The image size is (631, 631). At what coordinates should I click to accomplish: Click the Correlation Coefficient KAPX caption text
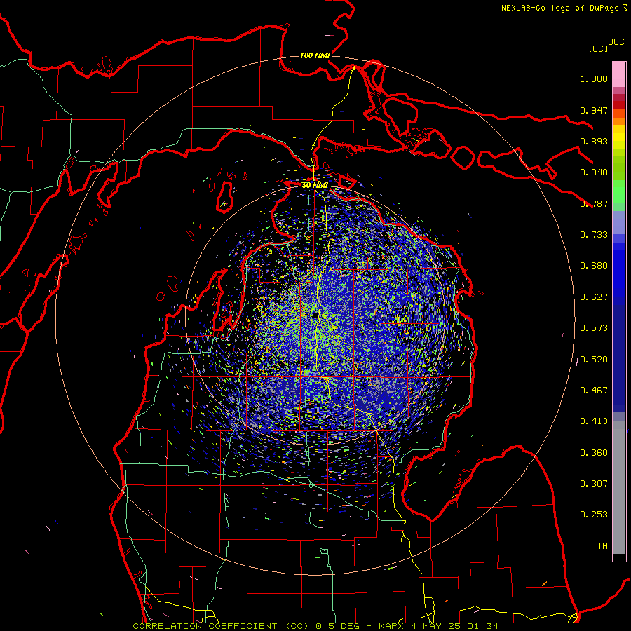315,626
